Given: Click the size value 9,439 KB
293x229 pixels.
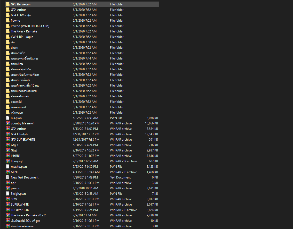Looking at the screenshot, I should pos(152,215).
